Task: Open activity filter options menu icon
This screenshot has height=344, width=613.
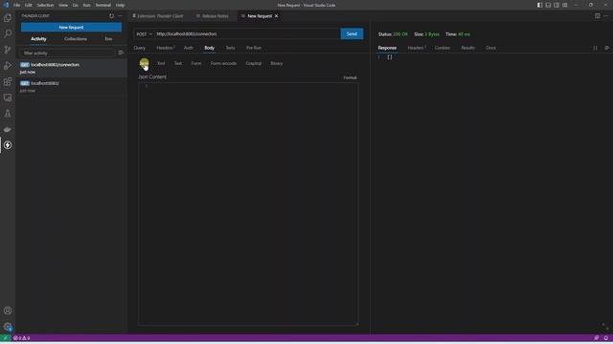Action: pyautogui.click(x=121, y=53)
